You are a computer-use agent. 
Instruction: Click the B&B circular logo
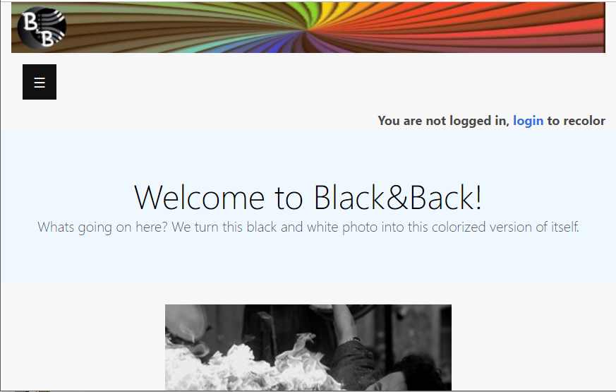click(42, 28)
